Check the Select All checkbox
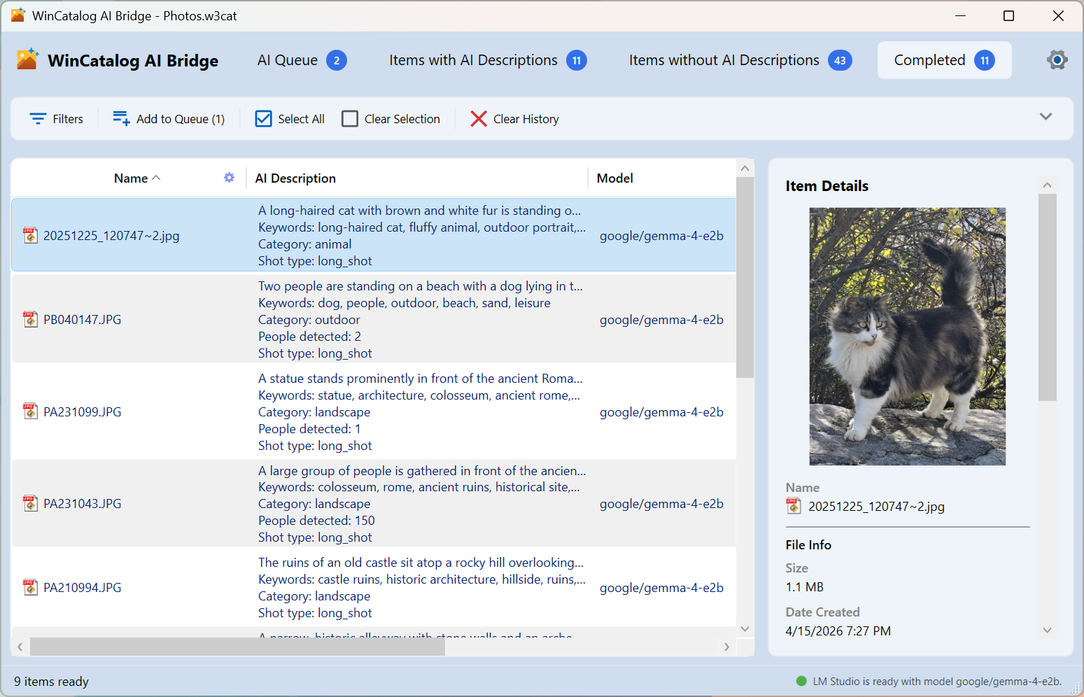This screenshot has height=697, width=1084. (x=264, y=119)
